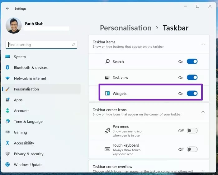Disable the Task view toggle
This screenshot has height=175, width=218.
coord(192,77)
